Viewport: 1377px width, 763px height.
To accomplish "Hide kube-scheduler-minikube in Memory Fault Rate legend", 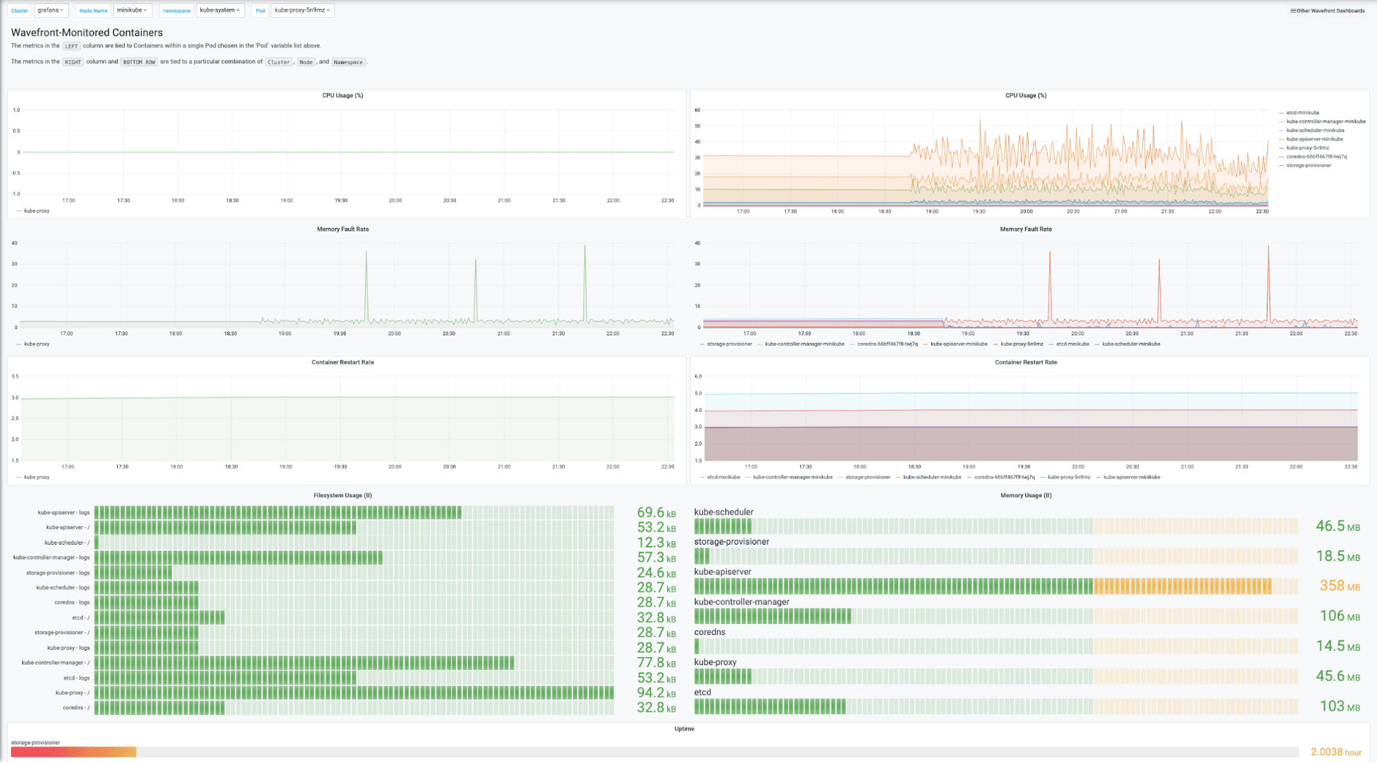I will pyautogui.click(x=1130, y=344).
